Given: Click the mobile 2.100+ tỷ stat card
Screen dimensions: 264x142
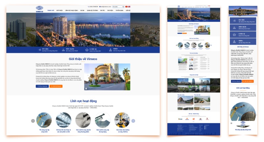Looking at the screenshot, I should (x=243, y=35).
